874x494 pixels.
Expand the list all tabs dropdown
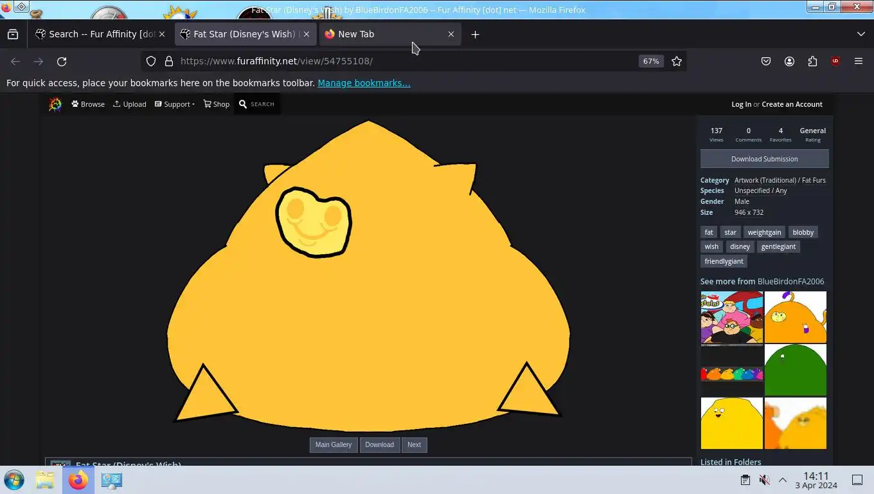[861, 34]
